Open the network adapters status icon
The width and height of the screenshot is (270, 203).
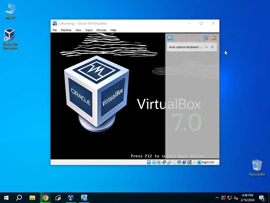164,162
